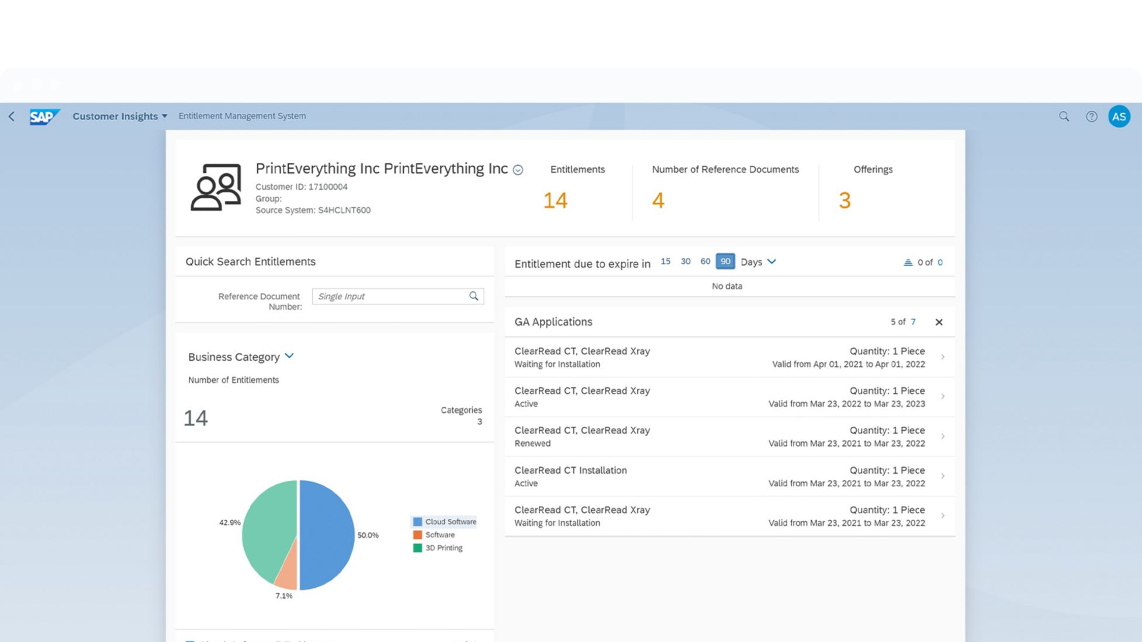Click the SAP logo
The height and width of the screenshot is (642, 1142).
click(44, 117)
